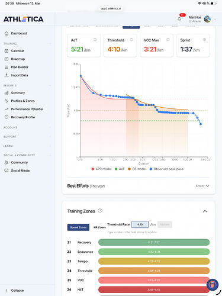
Task: Open the VO2 Max info icon
Action: coord(168,40)
